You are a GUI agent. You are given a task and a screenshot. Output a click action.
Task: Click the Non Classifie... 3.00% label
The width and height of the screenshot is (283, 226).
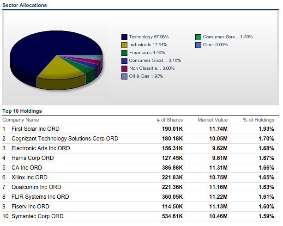pyautogui.click(x=152, y=68)
